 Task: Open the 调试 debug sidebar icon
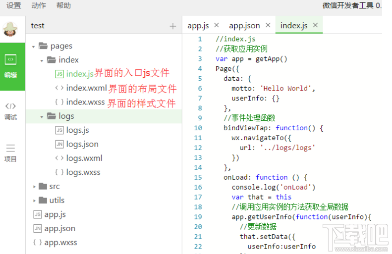click(11, 110)
